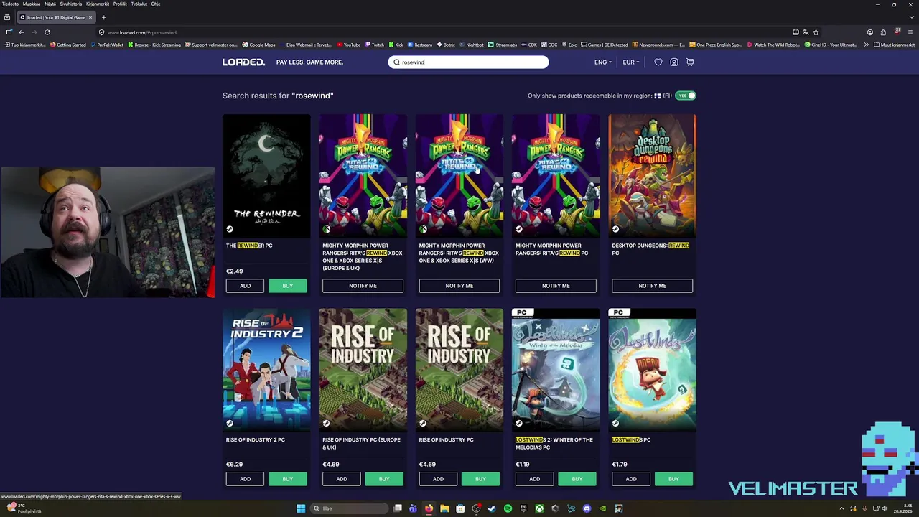Open Xbox app from the taskbar
Screen dimensions: 919x517
(x=539, y=508)
